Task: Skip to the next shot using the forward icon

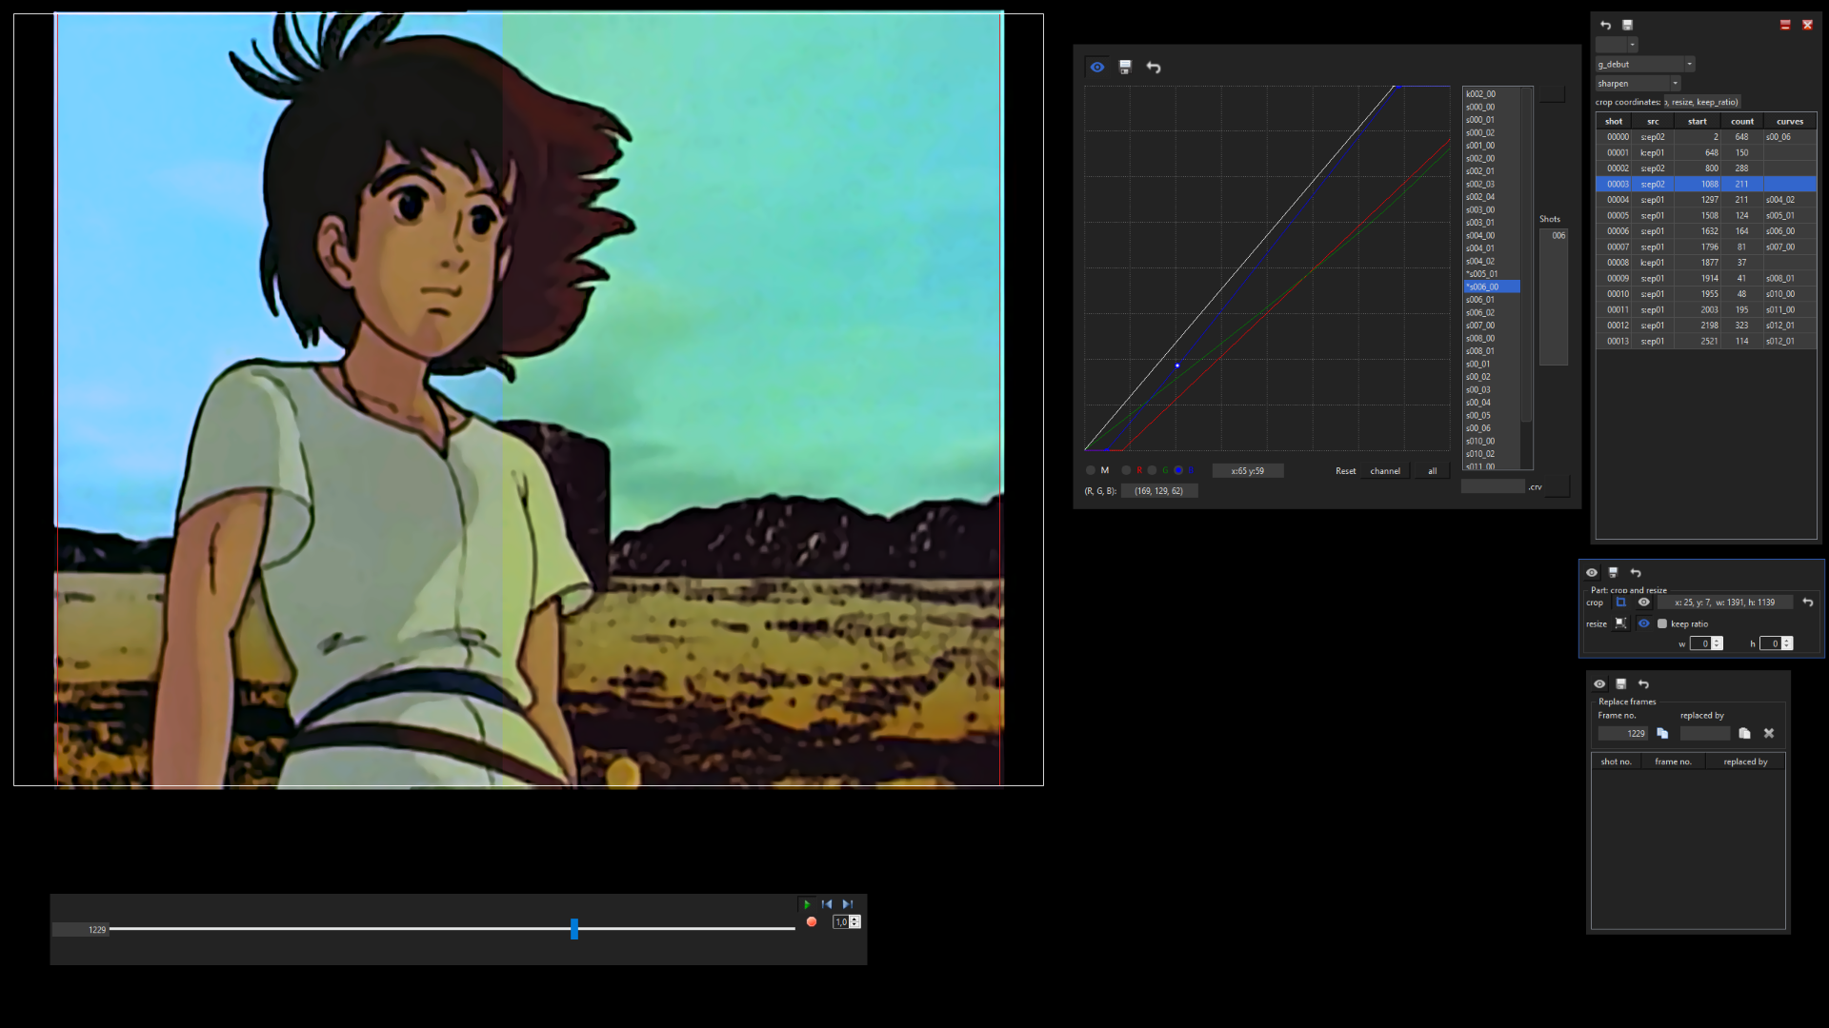Action: (847, 904)
